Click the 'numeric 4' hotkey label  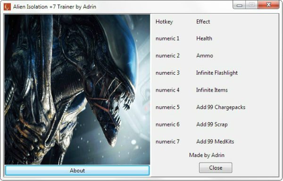pos(167,90)
